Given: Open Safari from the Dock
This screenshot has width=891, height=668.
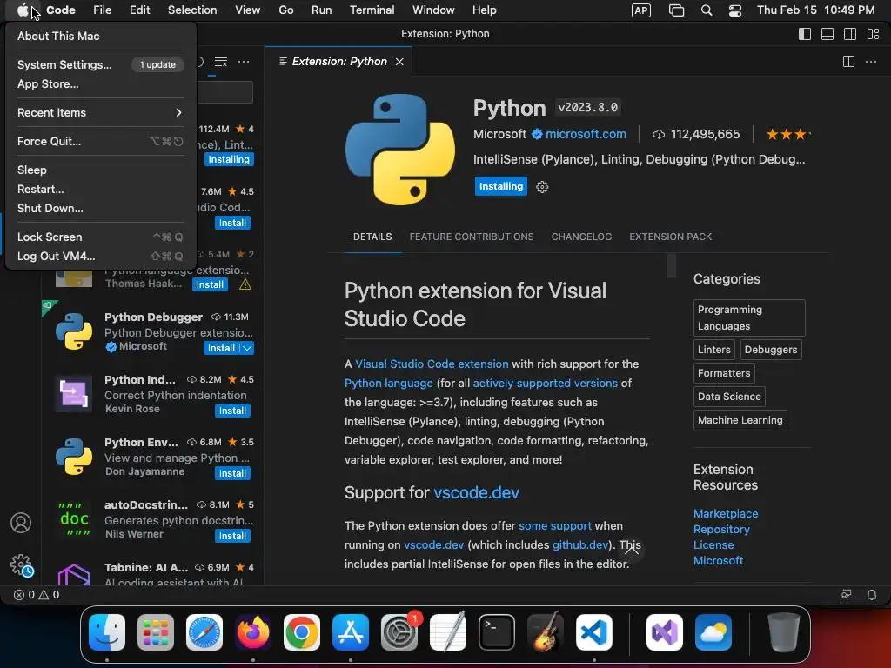Looking at the screenshot, I should coord(204,632).
